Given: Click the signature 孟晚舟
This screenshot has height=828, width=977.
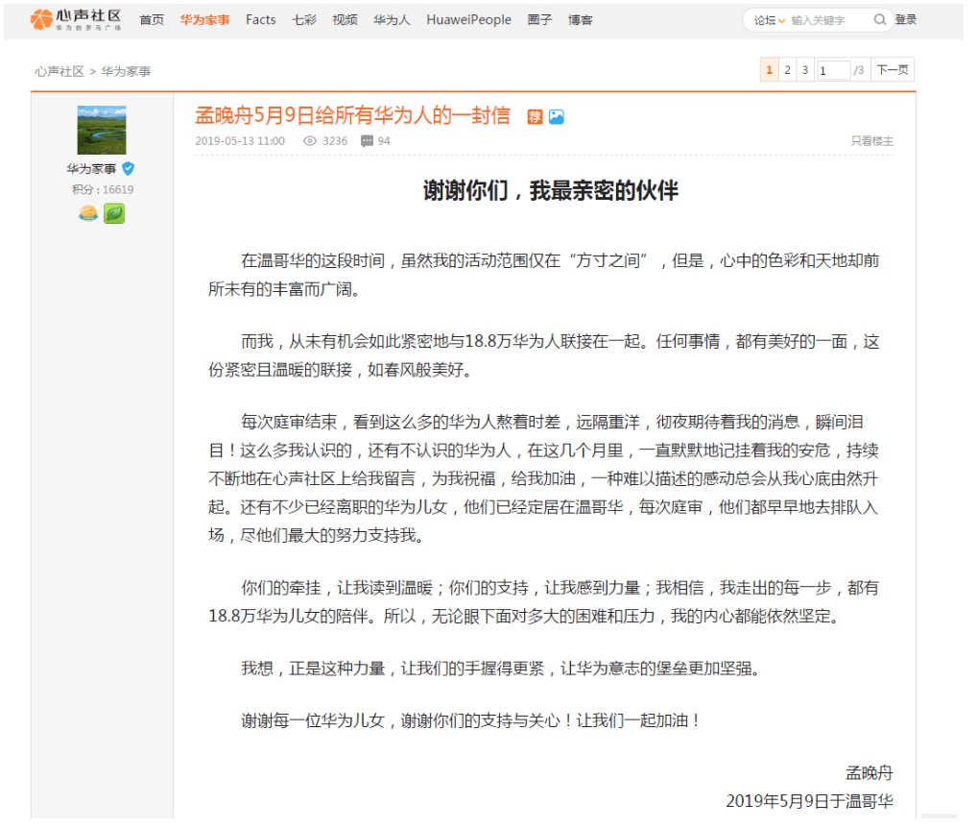Looking at the screenshot, I should [x=870, y=773].
